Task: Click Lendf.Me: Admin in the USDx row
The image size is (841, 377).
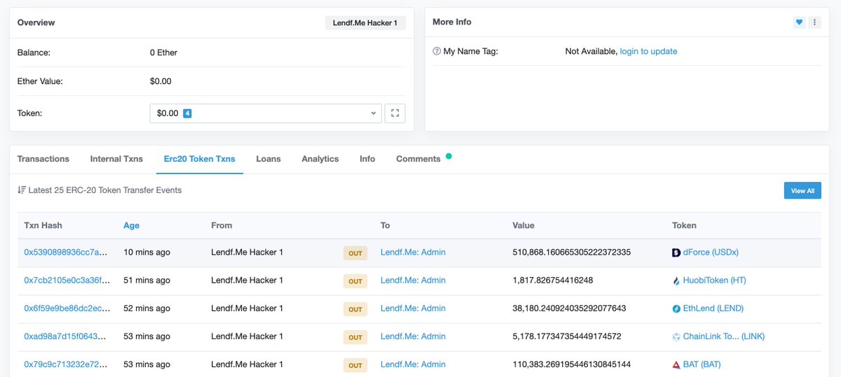Action: pos(413,252)
